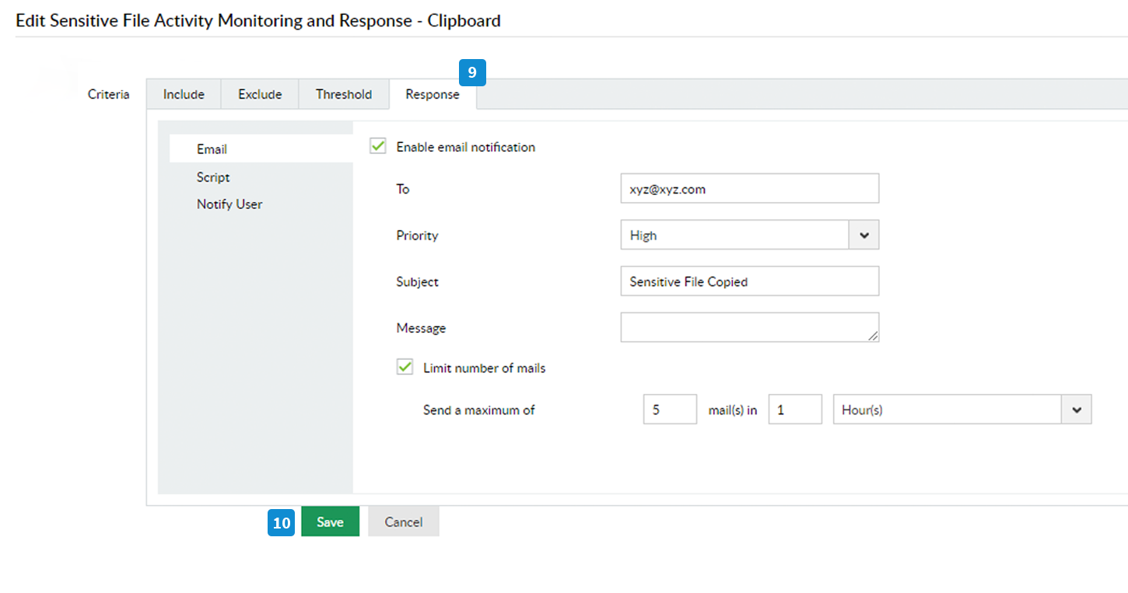Choose Notify User response option
1128x593 pixels.
tap(229, 204)
